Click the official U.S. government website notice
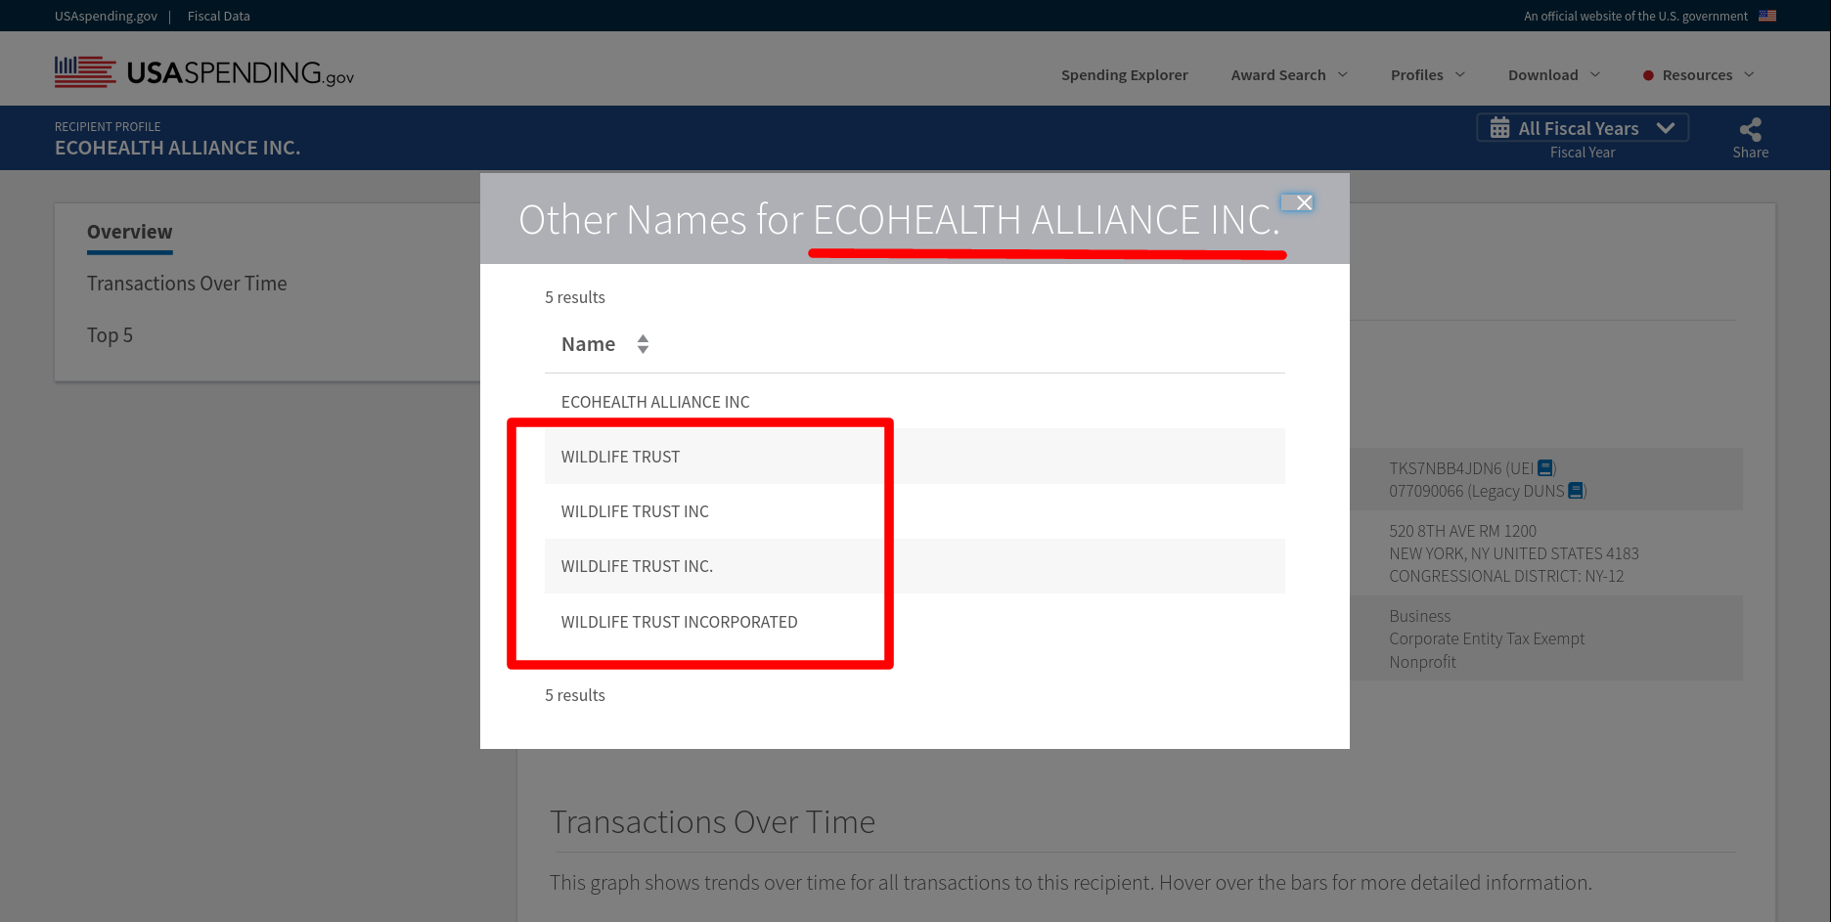 tap(1635, 16)
